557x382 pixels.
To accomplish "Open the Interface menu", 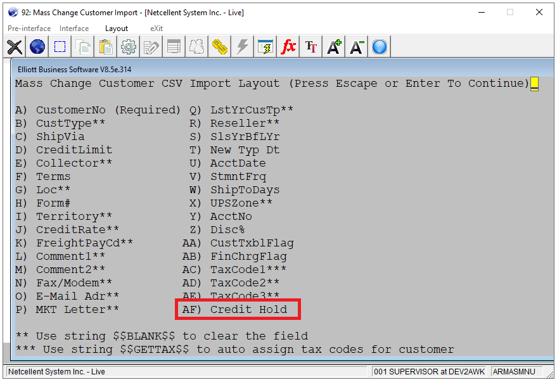I will pyautogui.click(x=74, y=29).
